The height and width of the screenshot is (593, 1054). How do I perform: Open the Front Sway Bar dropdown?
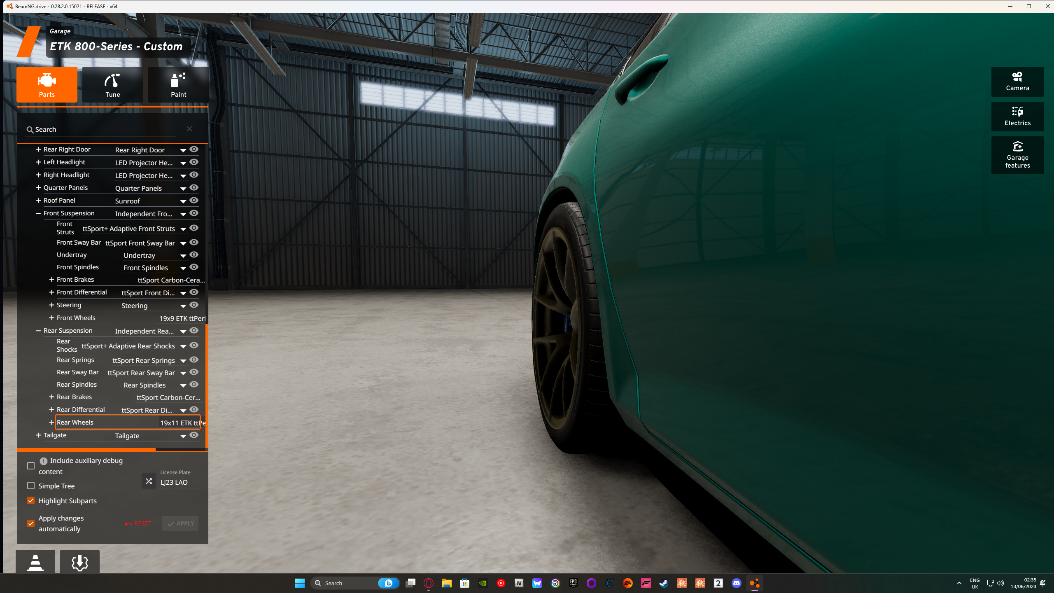pyautogui.click(x=183, y=243)
